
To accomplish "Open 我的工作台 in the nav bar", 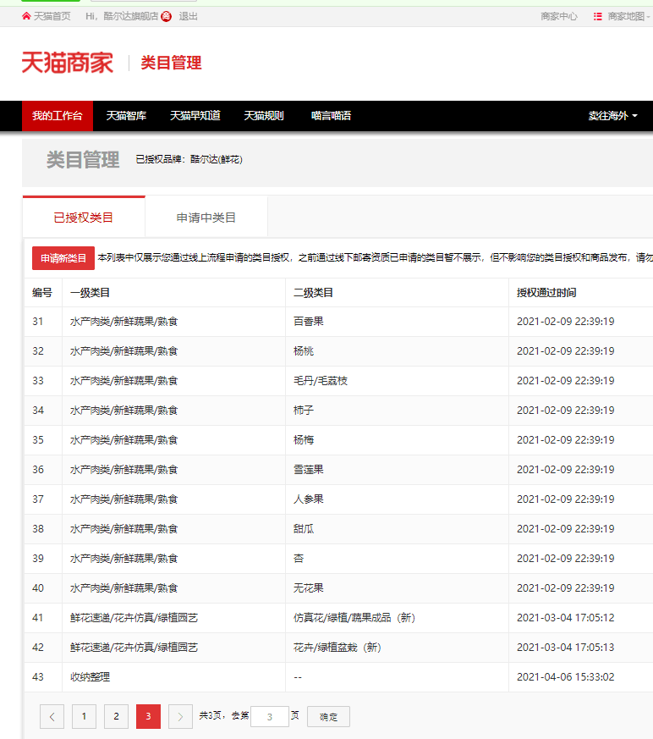I will pyautogui.click(x=58, y=116).
